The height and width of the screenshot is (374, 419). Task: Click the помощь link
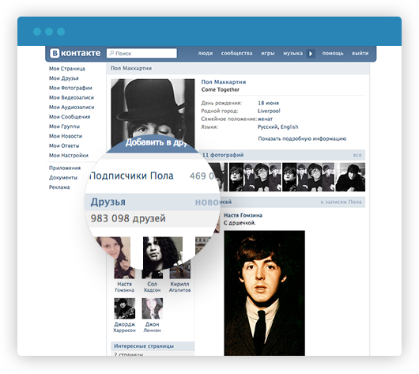[333, 53]
